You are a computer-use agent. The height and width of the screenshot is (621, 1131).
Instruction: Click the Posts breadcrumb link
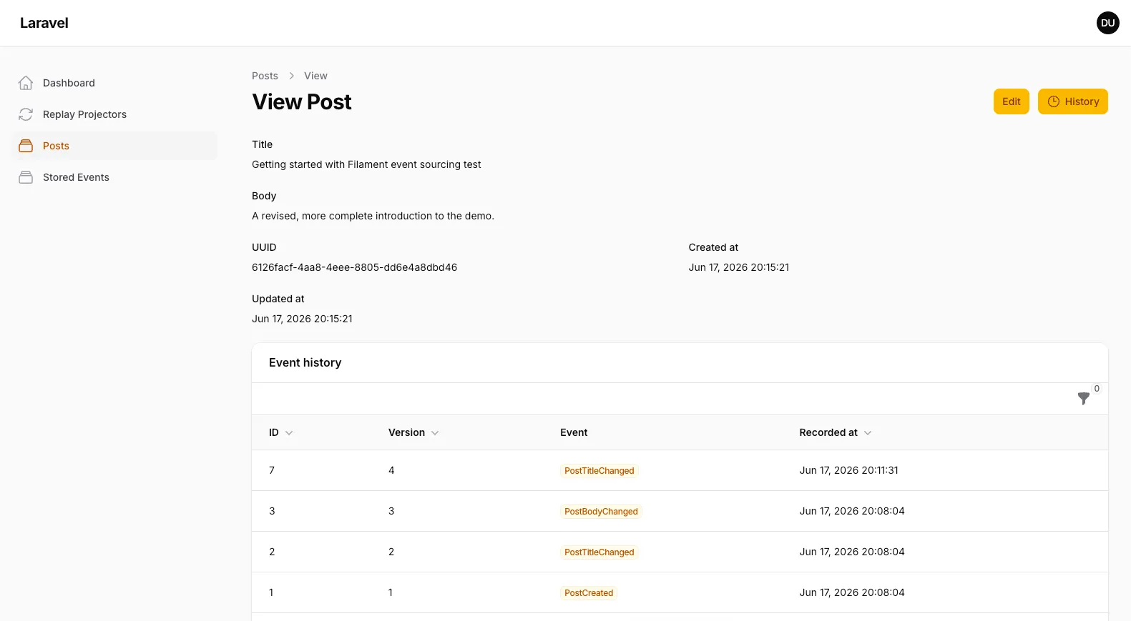[x=265, y=76]
